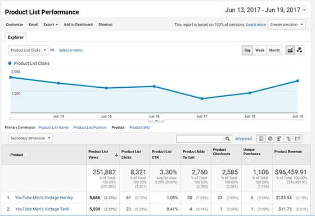
Task: Open help icon for Product Checkouts
Action: click(217, 159)
